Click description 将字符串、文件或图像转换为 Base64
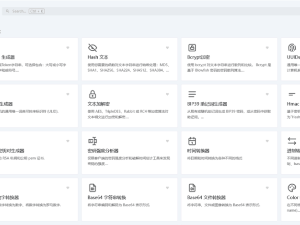Viewport: 300px width, 225px height. click(x=224, y=205)
